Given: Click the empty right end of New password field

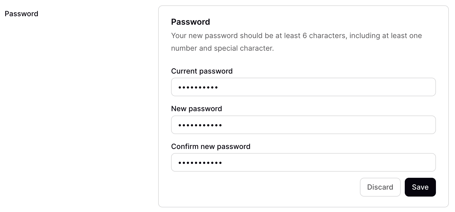Looking at the screenshot, I should [412, 125].
